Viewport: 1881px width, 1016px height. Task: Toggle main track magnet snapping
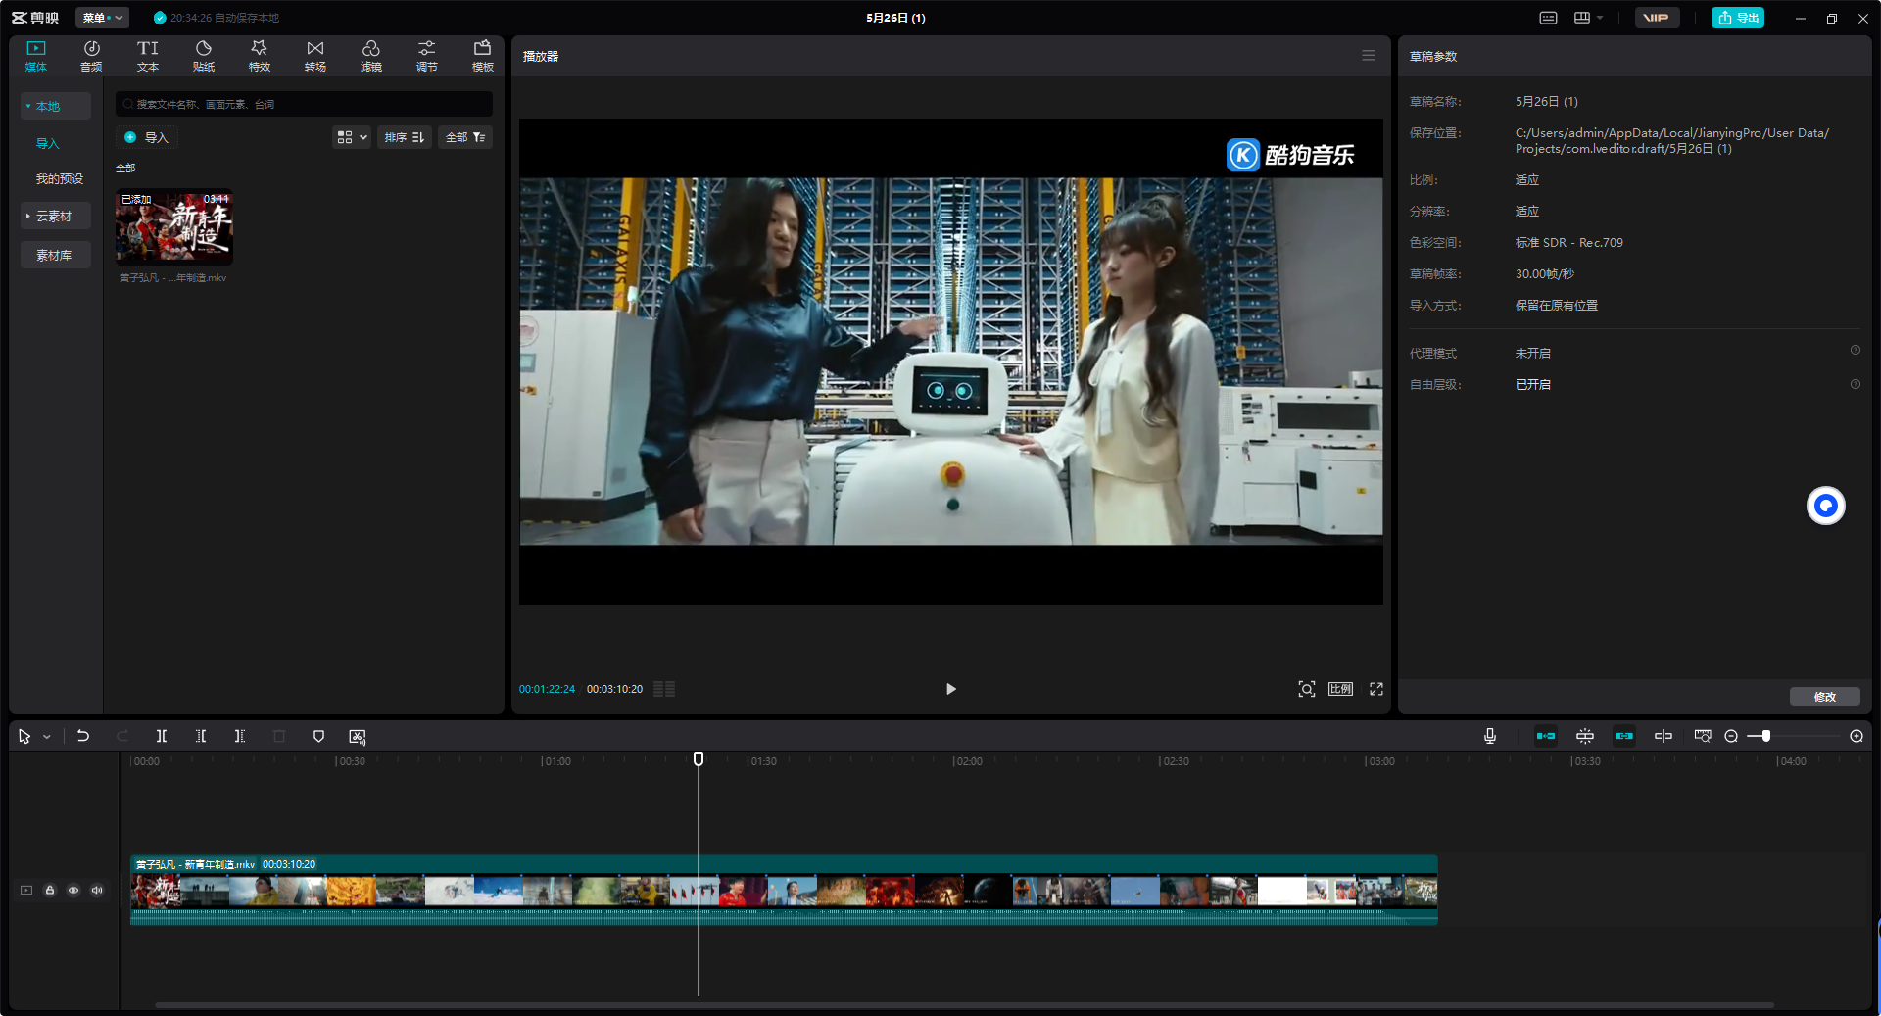[x=1546, y=736]
